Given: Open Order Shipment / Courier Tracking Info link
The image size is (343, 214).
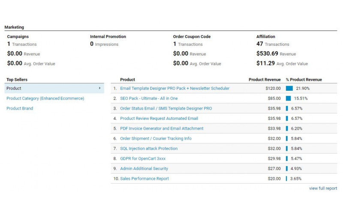Looking at the screenshot, I should 156,139.
